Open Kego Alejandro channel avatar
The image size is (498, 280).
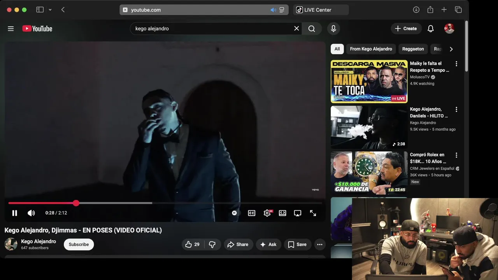(x=11, y=244)
